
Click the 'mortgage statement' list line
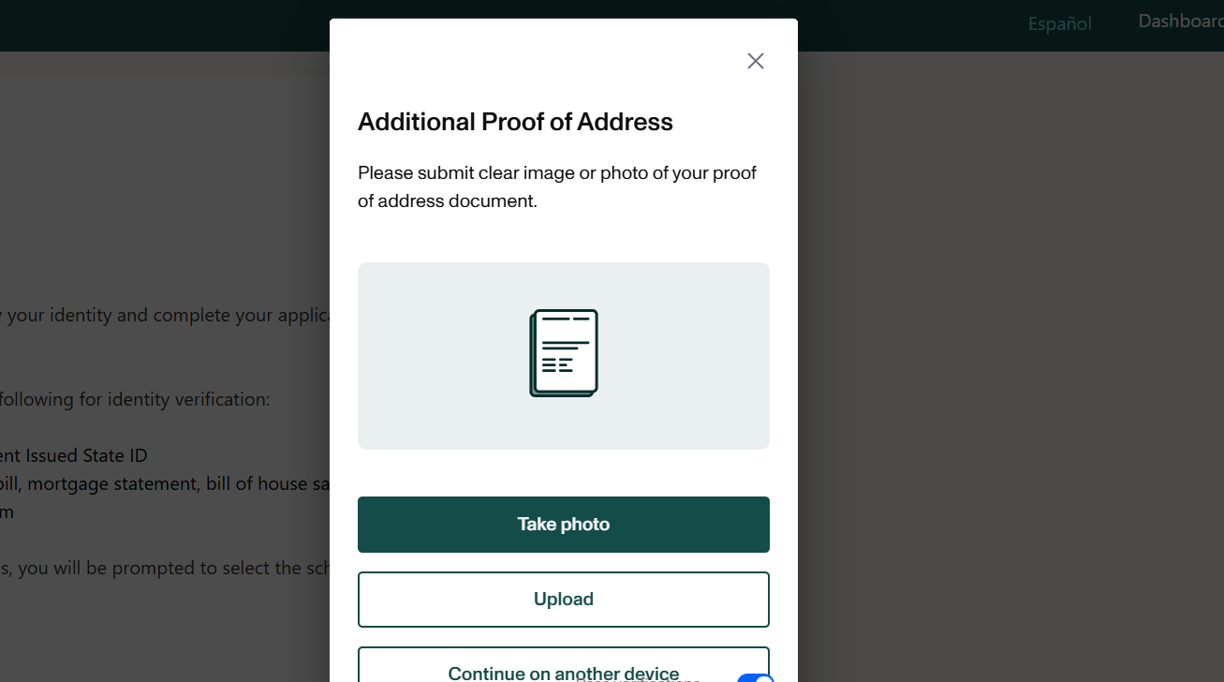pos(165,484)
